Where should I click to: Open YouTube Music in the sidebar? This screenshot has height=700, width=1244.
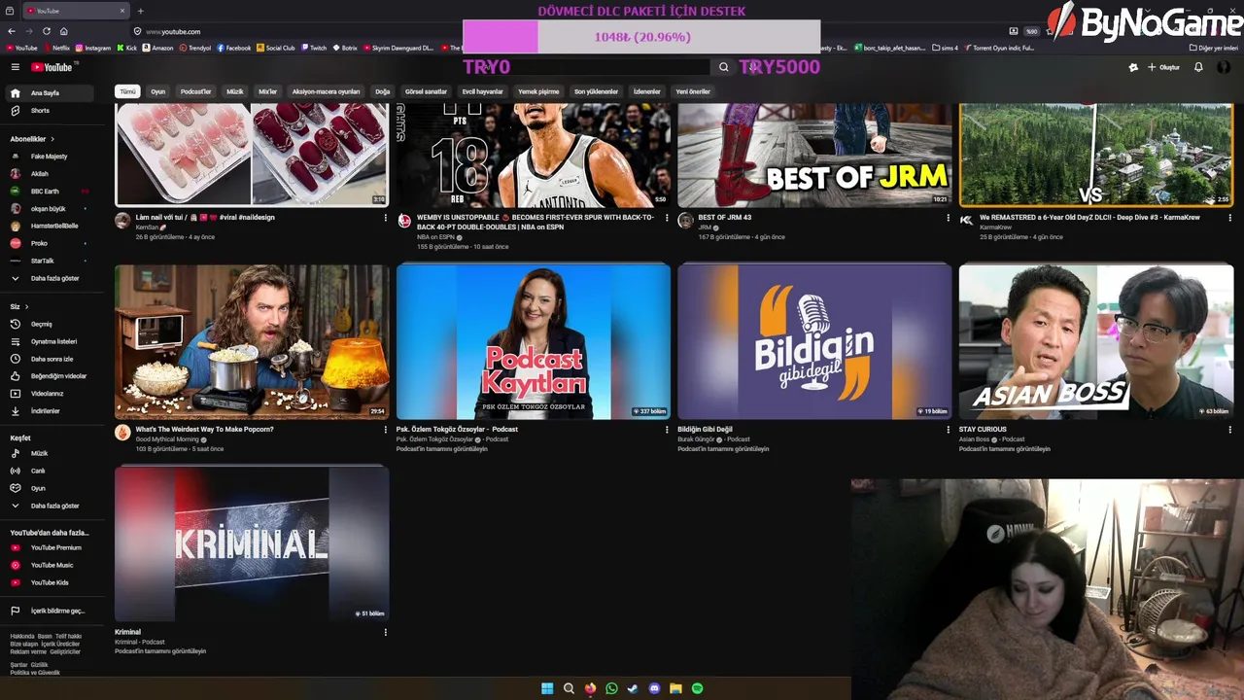[52, 565]
